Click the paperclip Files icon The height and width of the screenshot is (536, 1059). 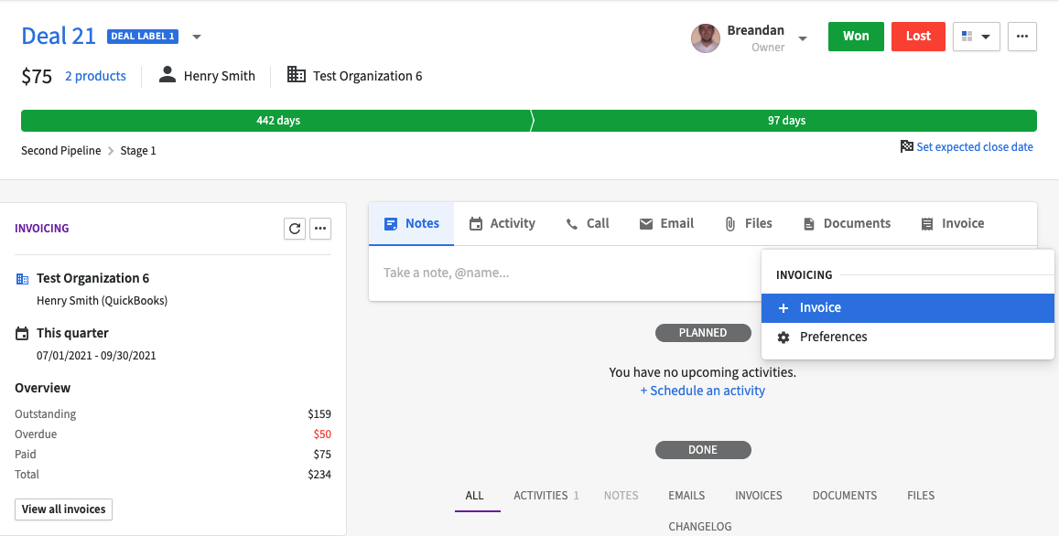[x=729, y=222]
